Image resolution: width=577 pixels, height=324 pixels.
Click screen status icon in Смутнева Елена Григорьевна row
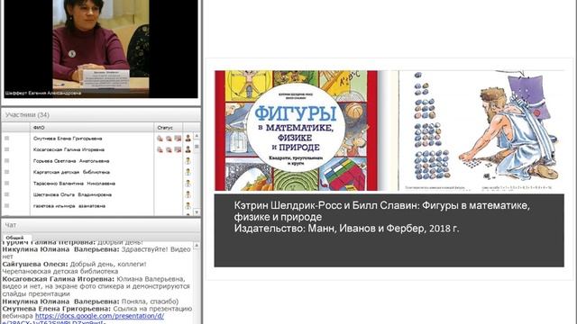point(178,139)
